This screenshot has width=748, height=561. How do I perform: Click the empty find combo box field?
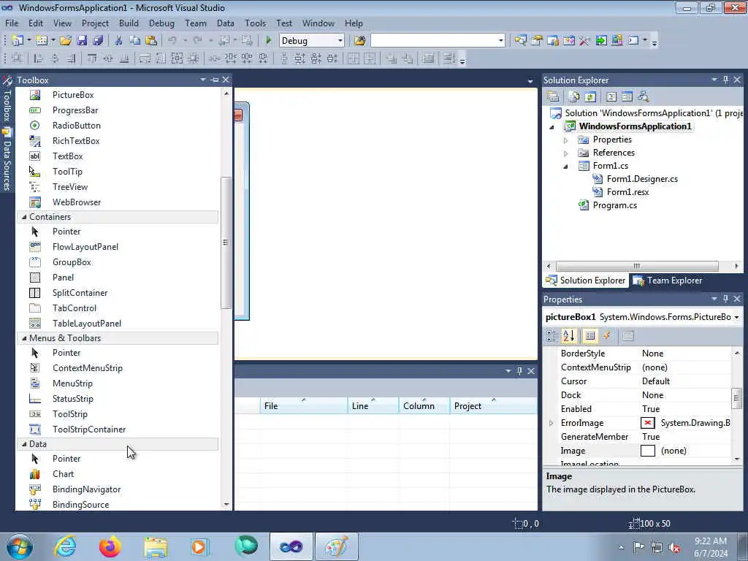[434, 41]
